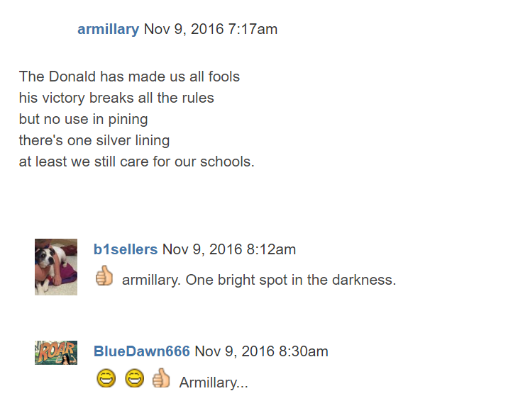This screenshot has width=513, height=408.
Task: Visit the b1sellers username link
Action: tap(126, 249)
